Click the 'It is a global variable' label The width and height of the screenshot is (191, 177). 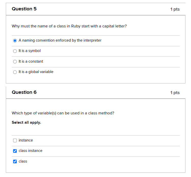tap(36, 72)
